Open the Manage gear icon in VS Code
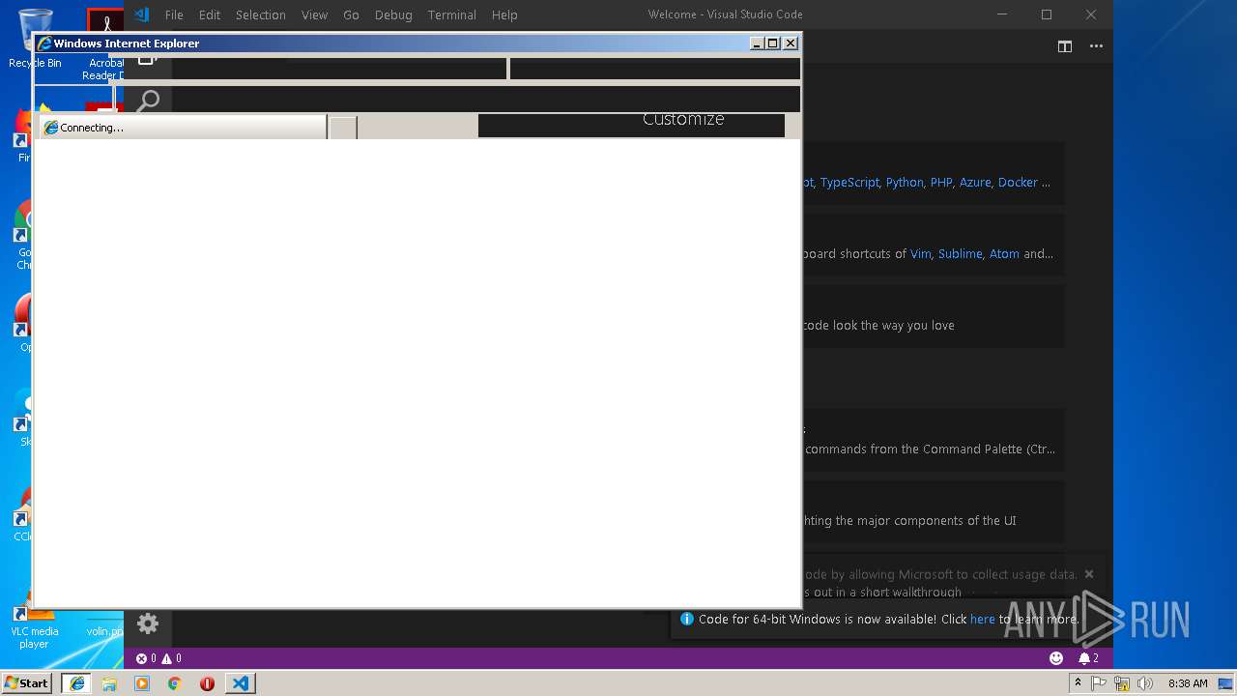This screenshot has height=696, width=1237. pos(148,623)
